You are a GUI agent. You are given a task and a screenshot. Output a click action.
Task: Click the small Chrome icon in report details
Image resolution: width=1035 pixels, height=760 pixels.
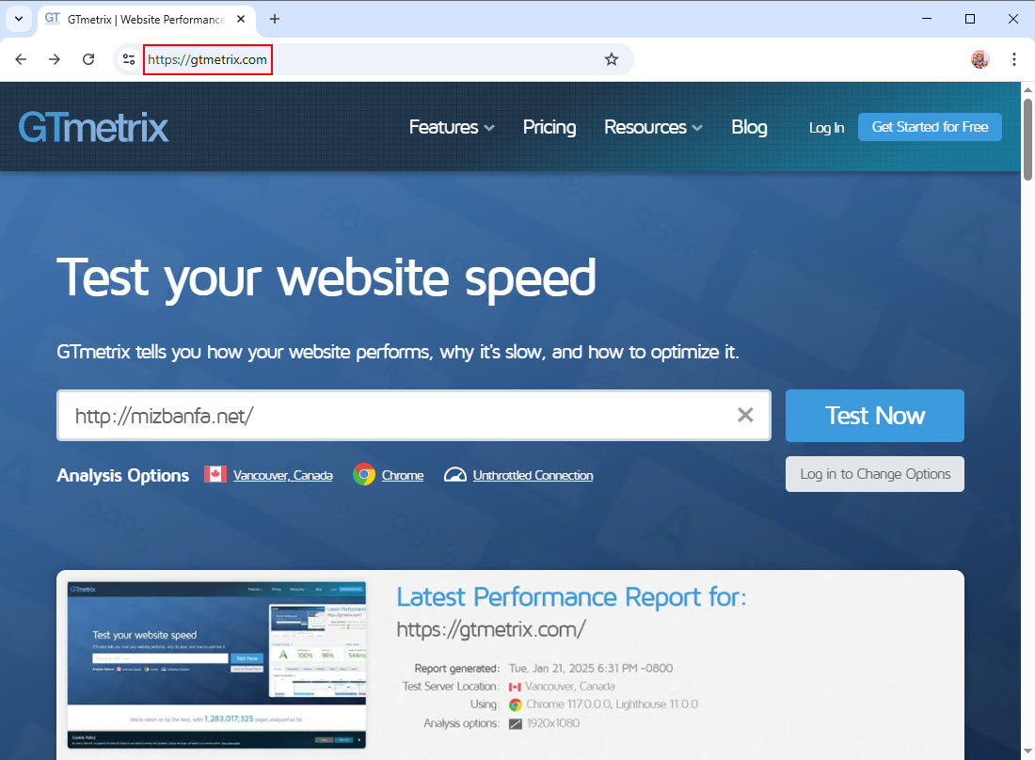pos(516,705)
